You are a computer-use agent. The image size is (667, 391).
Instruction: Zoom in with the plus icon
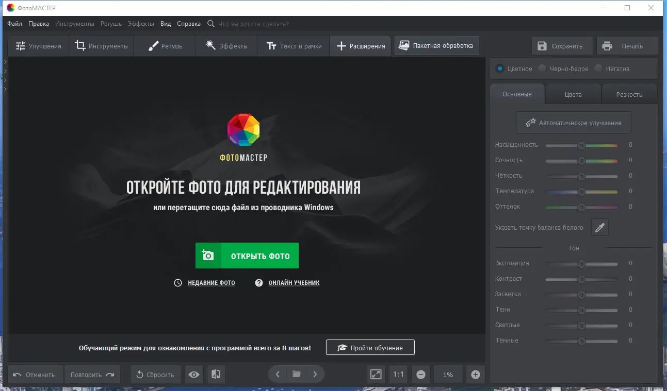[475, 375]
